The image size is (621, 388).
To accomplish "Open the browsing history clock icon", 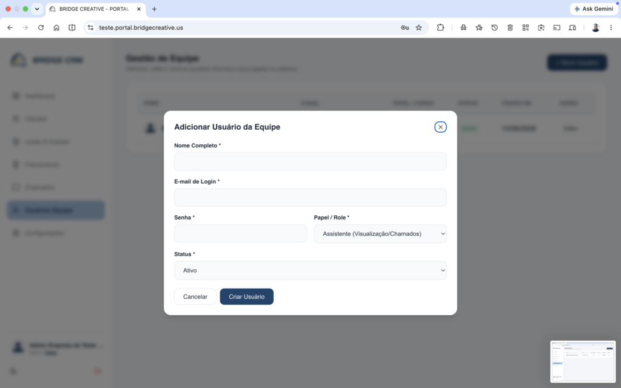I will pyautogui.click(x=495, y=28).
